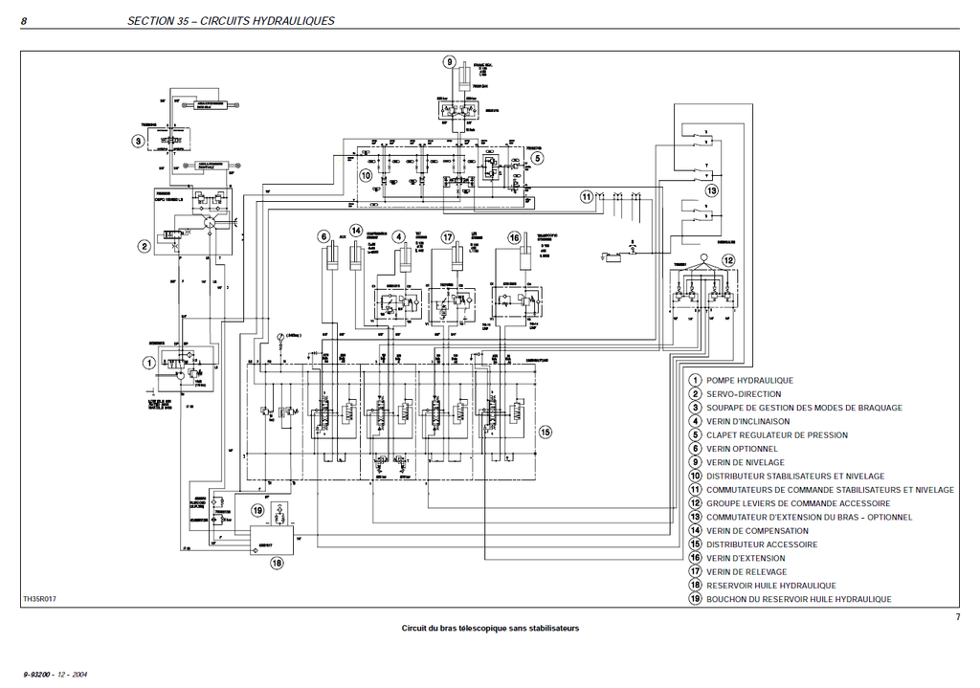Click callout 4 above the tilt cylinder
Image resolution: width=980 pixels, height=688 pixels.
click(399, 237)
